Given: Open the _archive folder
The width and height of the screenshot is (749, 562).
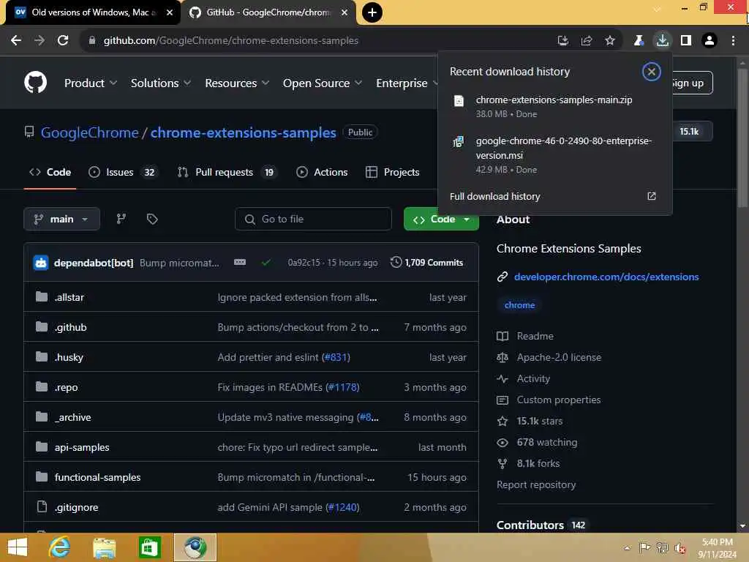Looking at the screenshot, I should 72,417.
